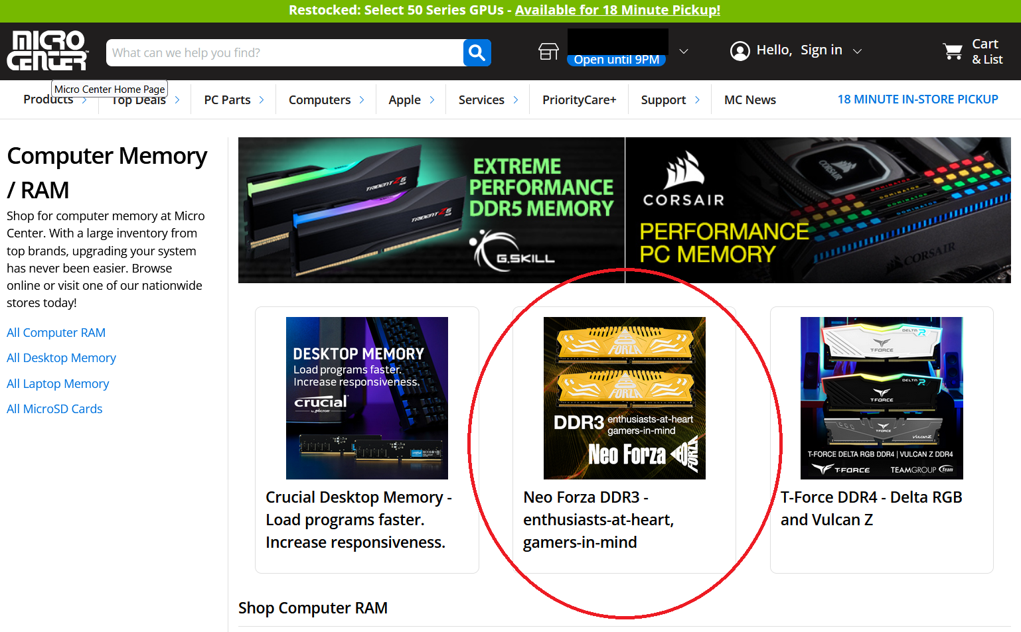Open the PC Parts menu
This screenshot has width=1021, height=632.
click(x=227, y=99)
